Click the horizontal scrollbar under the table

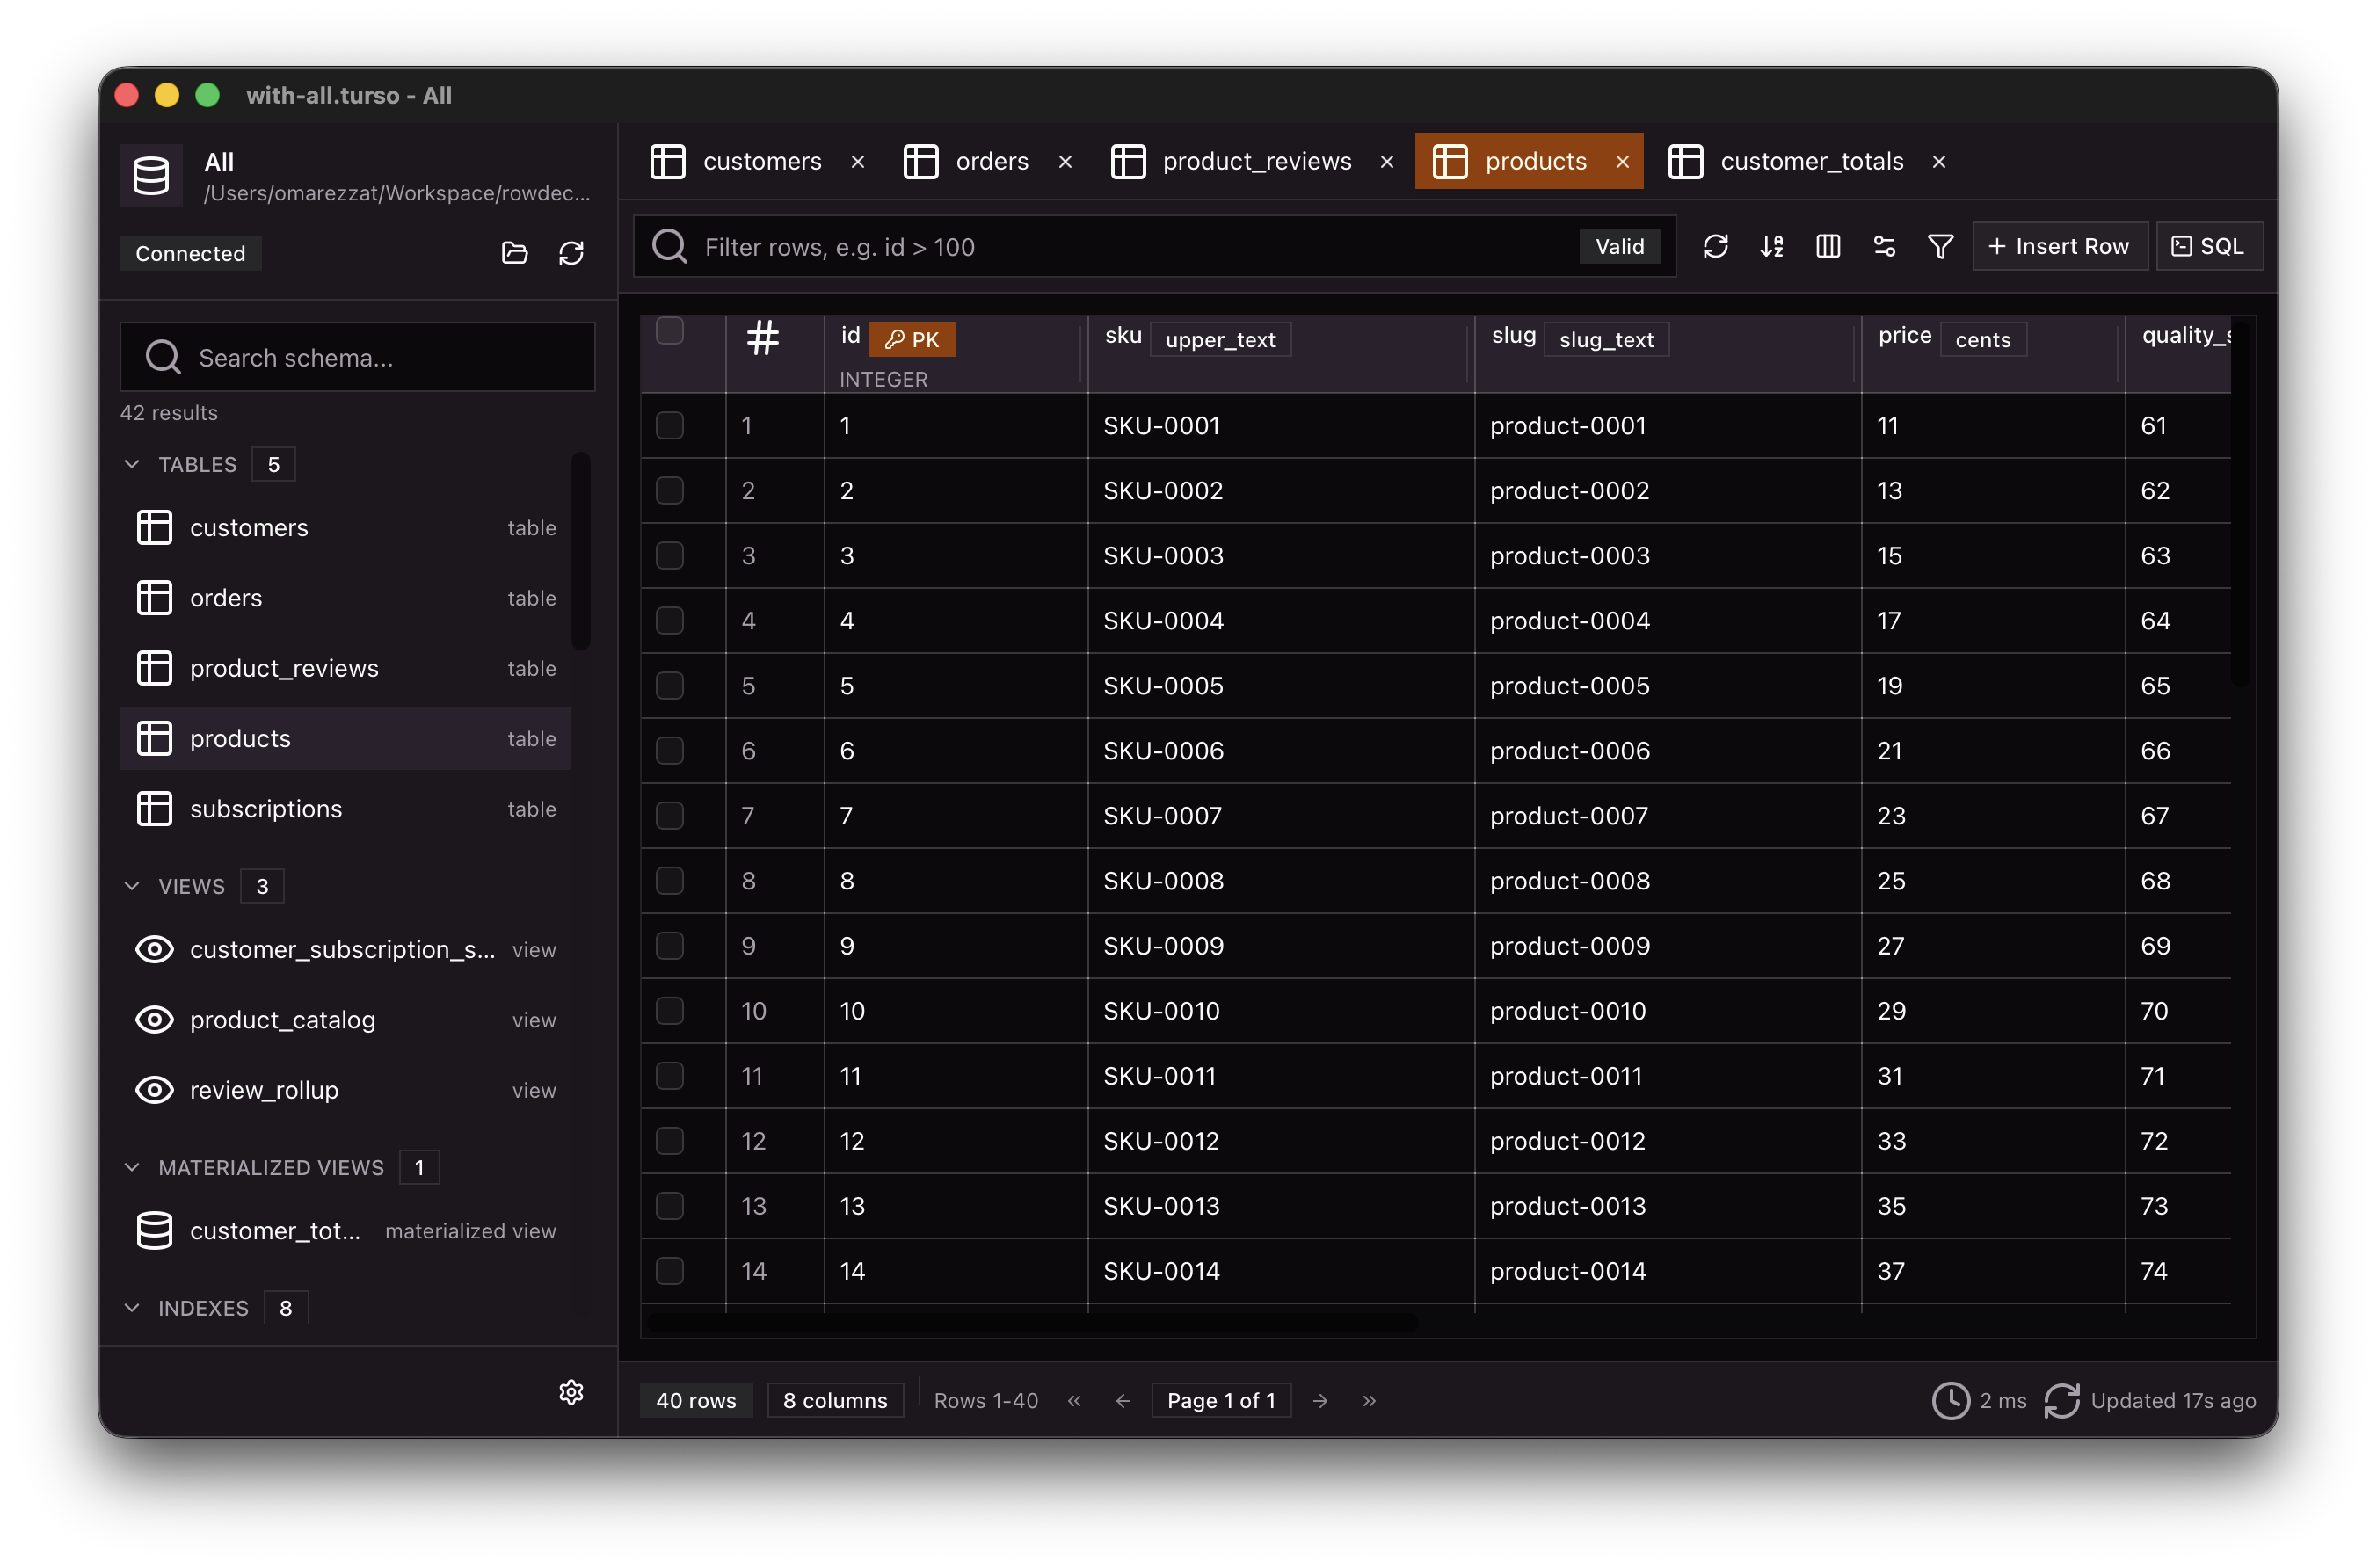(x=1033, y=1323)
